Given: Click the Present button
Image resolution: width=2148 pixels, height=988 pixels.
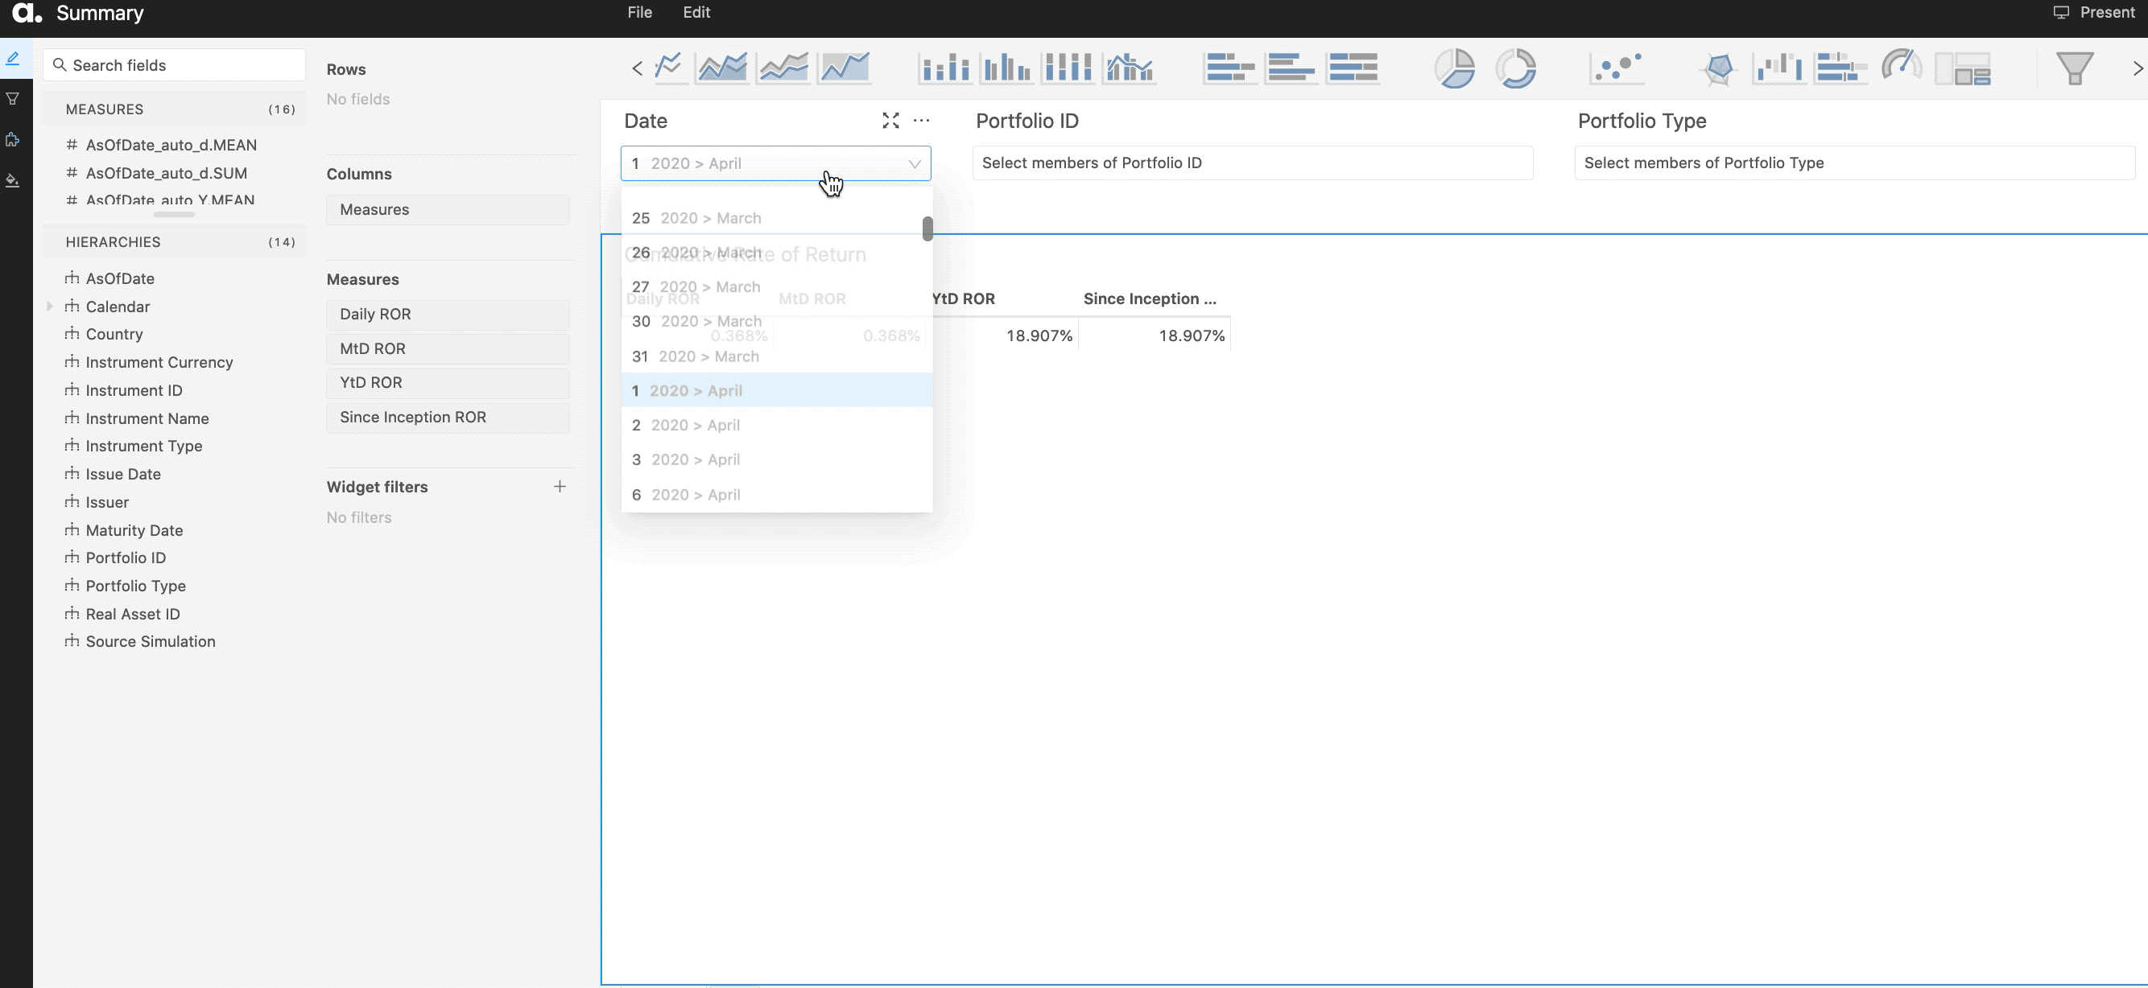Looking at the screenshot, I should [2094, 13].
